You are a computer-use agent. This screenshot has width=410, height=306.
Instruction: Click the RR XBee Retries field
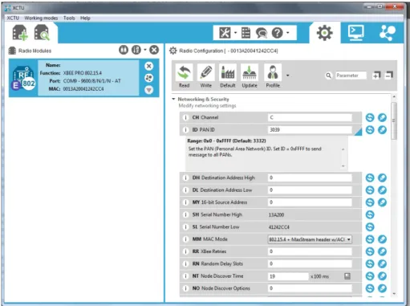coord(310,251)
